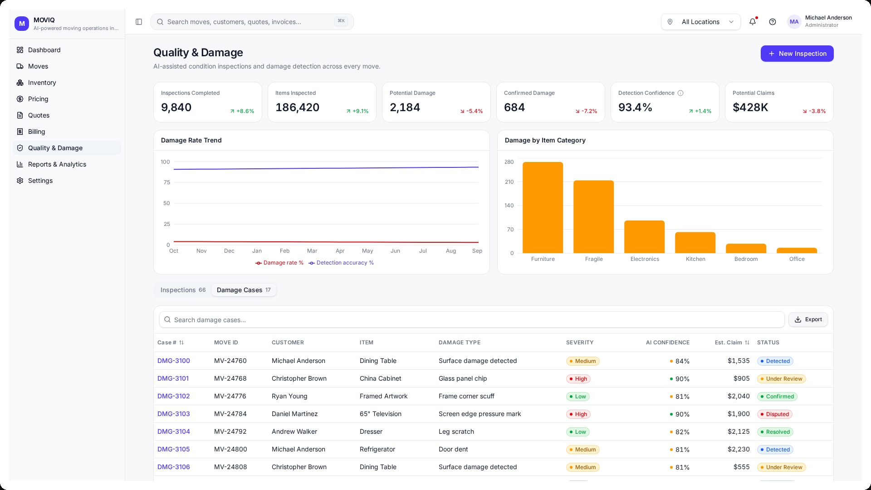Viewport: 871px width, 490px height.
Task: Click the Under Review status for DMG-3101
Action: pos(781,379)
